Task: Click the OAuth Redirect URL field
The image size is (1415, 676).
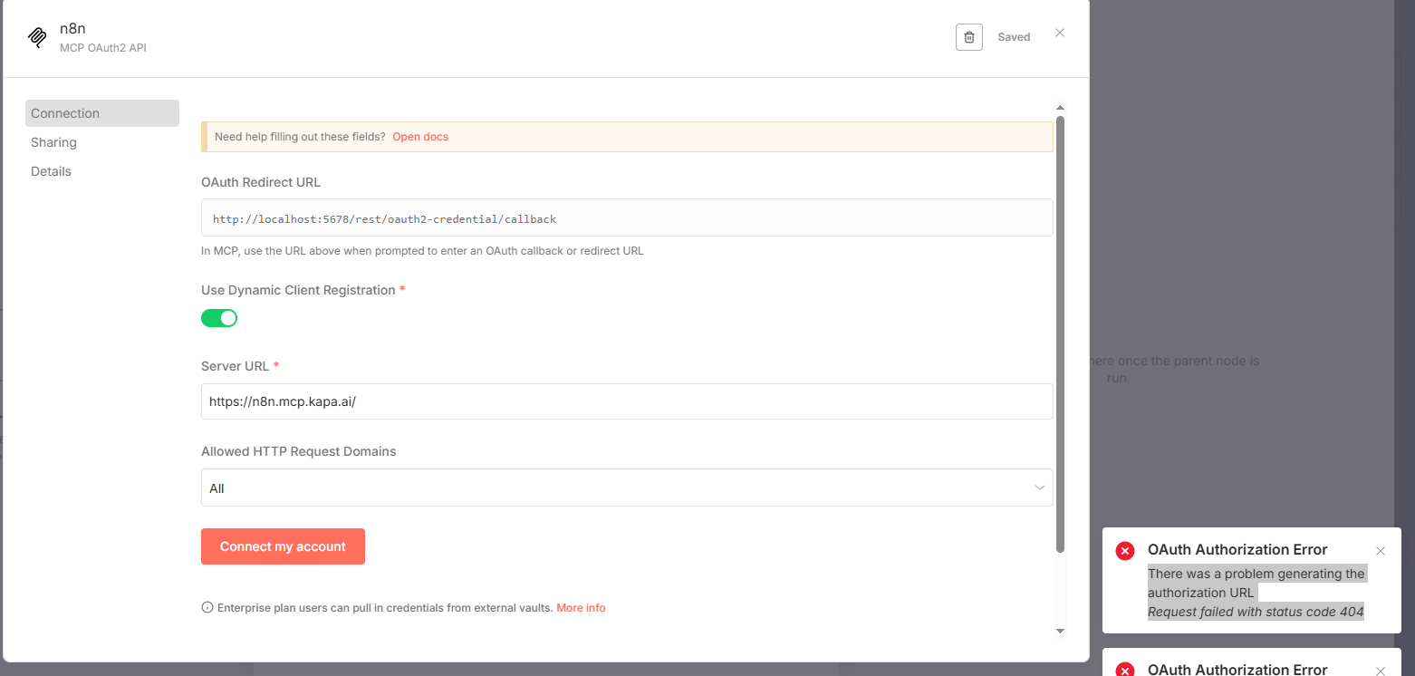Action: click(627, 218)
